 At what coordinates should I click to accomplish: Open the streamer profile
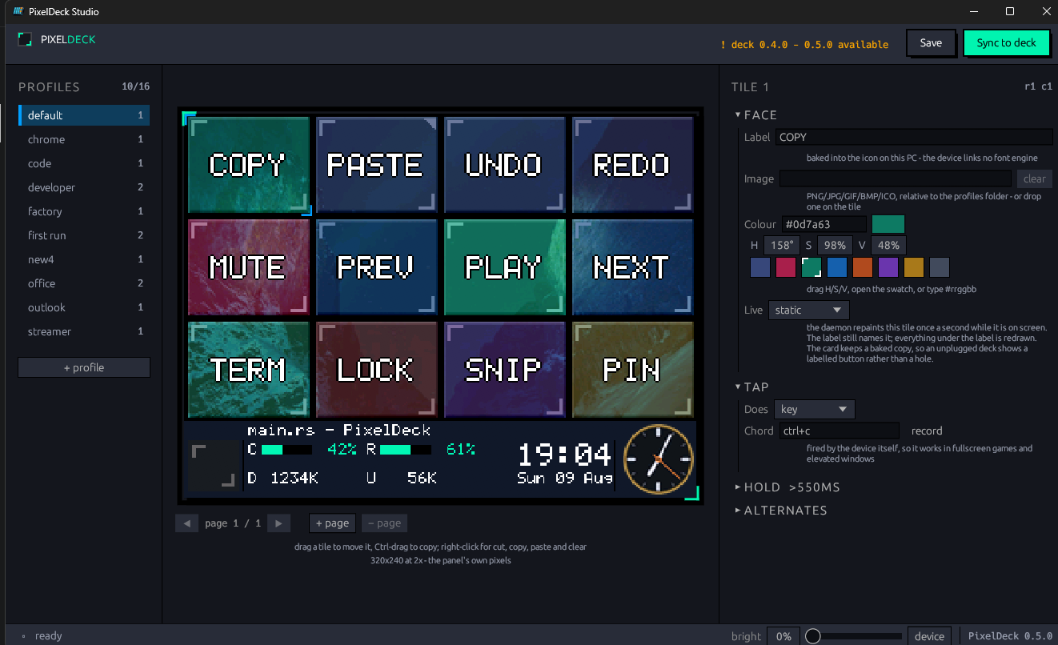pos(84,331)
